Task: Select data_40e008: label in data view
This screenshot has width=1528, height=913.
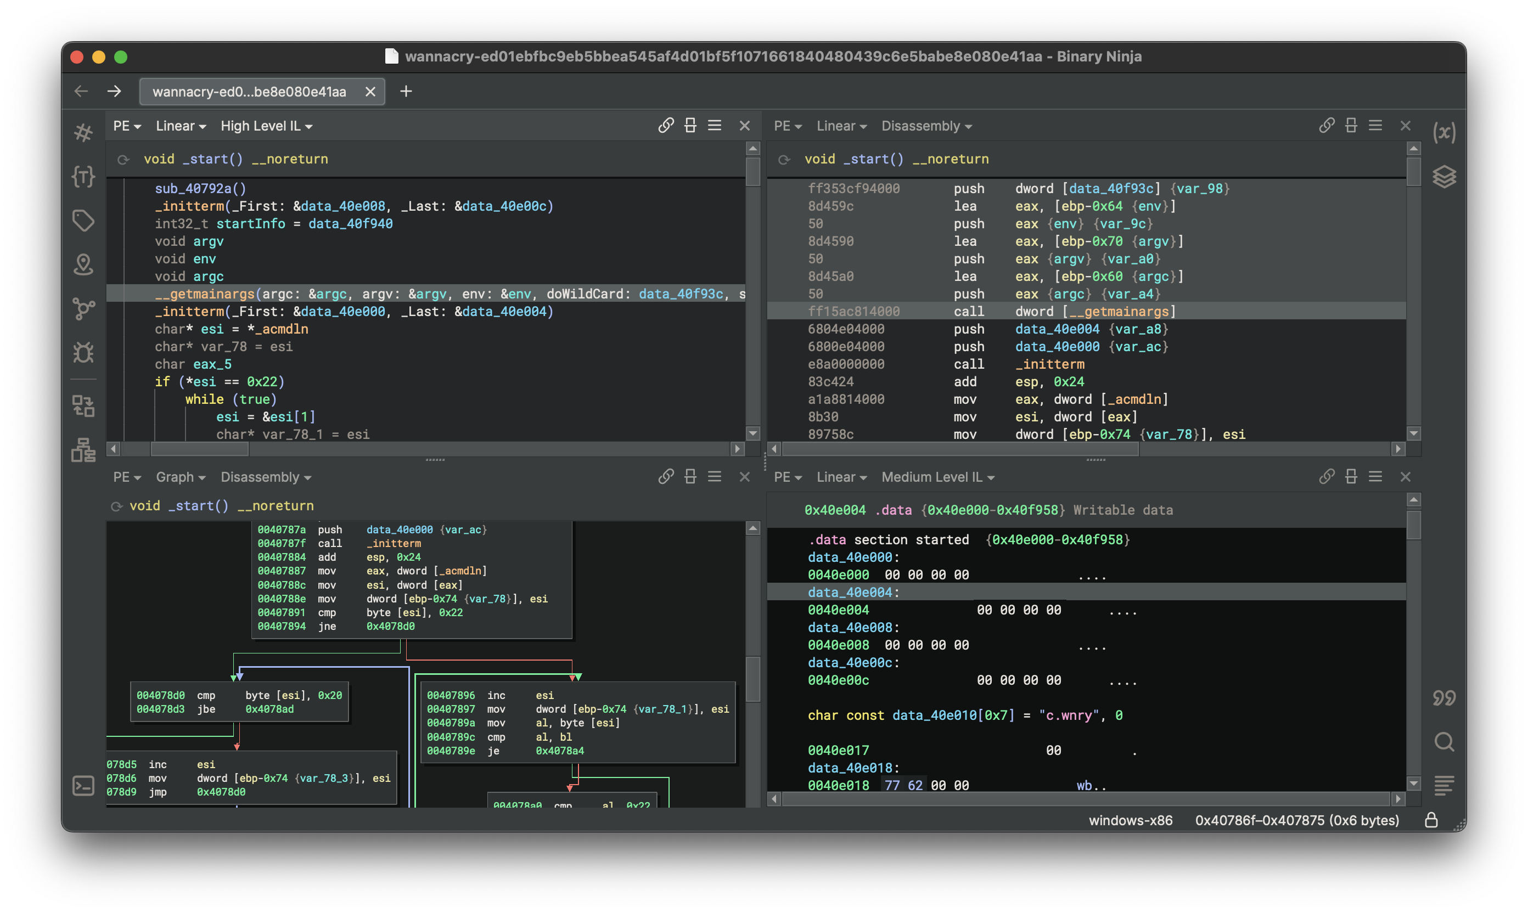Action: [x=853, y=628]
